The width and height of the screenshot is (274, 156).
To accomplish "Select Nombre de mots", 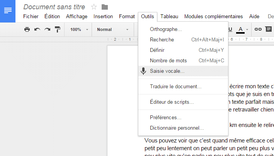I will (x=183, y=60).
